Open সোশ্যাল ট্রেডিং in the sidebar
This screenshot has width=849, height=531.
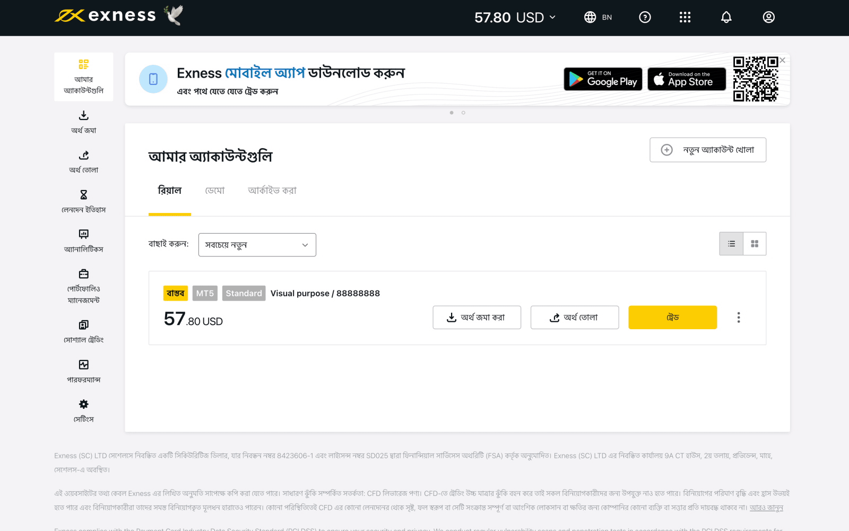[x=84, y=332]
